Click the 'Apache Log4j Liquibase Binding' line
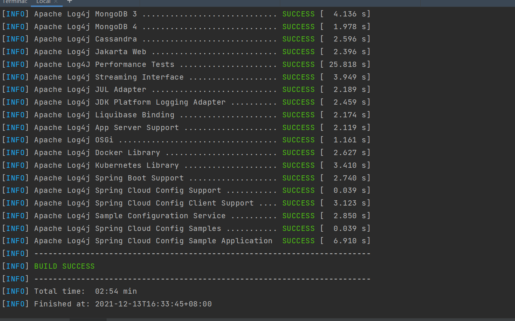 click(186, 115)
